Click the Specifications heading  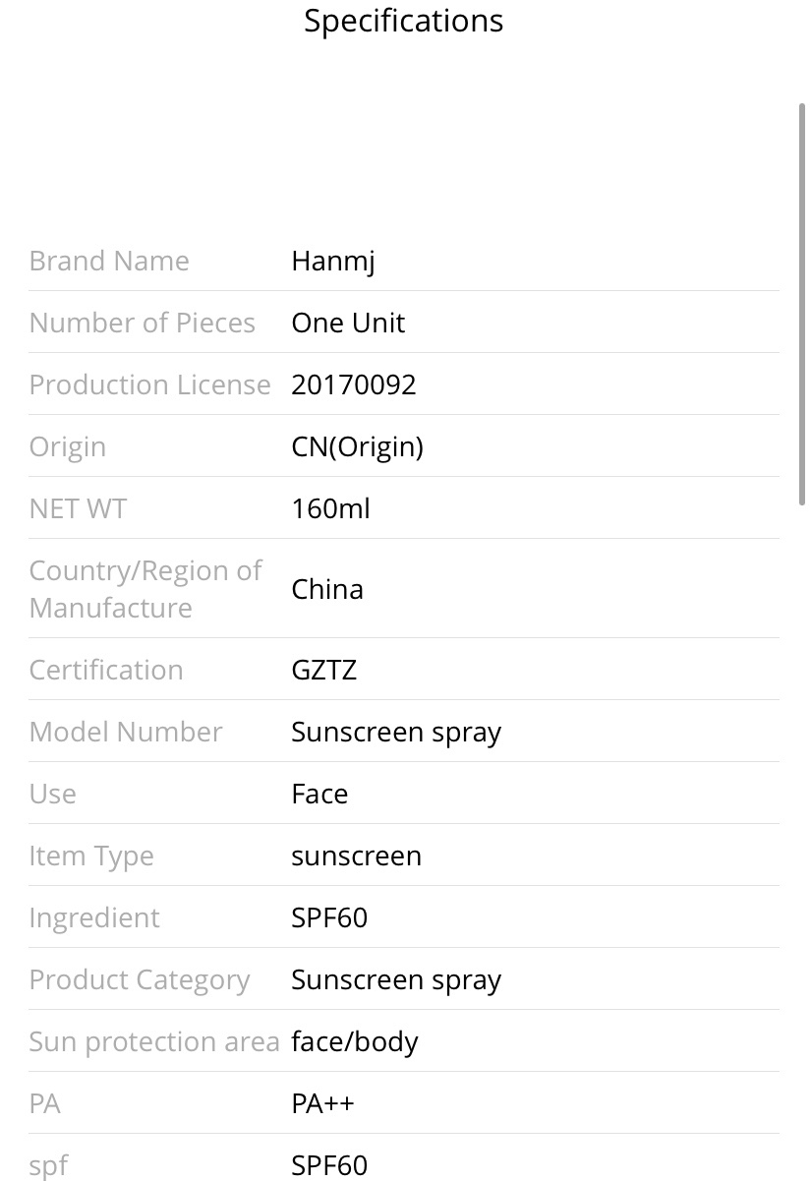(x=403, y=21)
